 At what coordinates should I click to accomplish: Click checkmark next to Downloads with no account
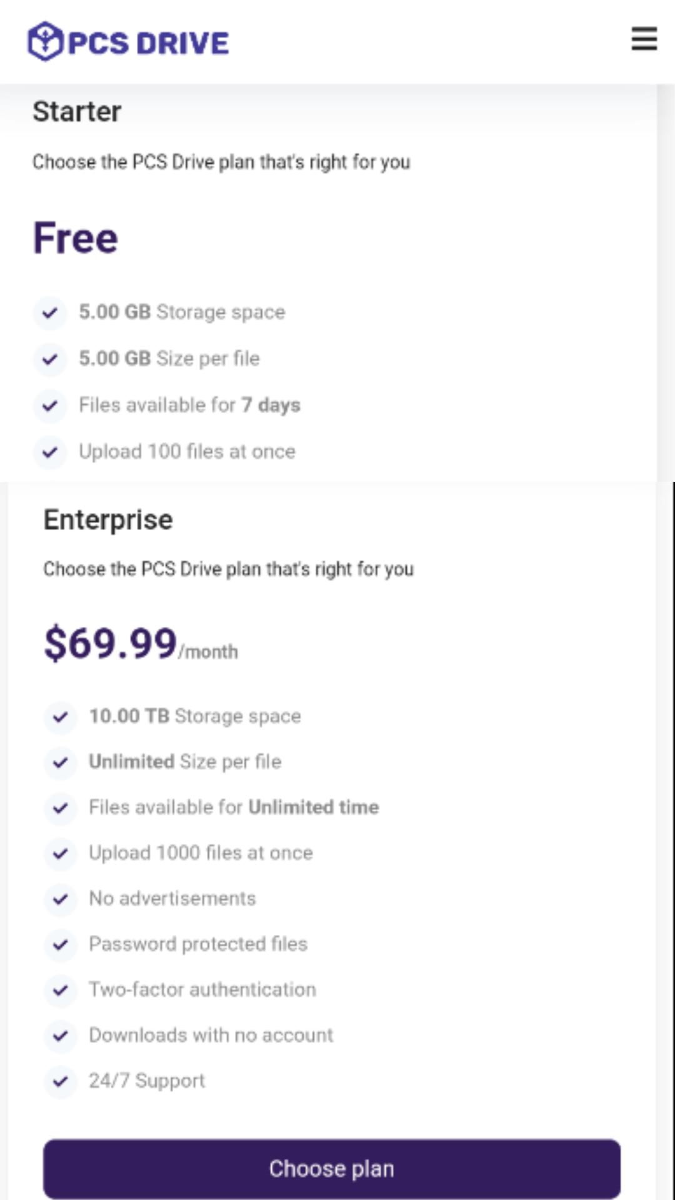coord(61,1036)
